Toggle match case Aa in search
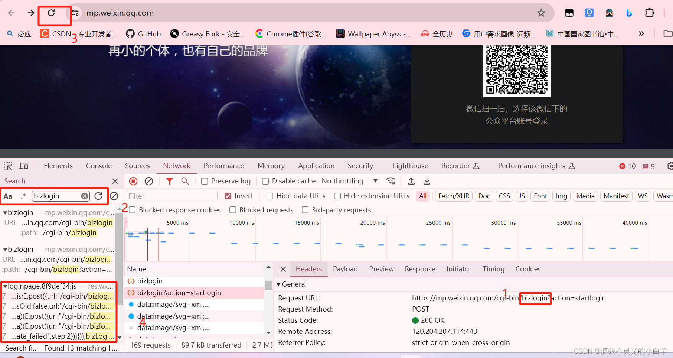Viewport: 673px width, 358px height. [x=8, y=196]
